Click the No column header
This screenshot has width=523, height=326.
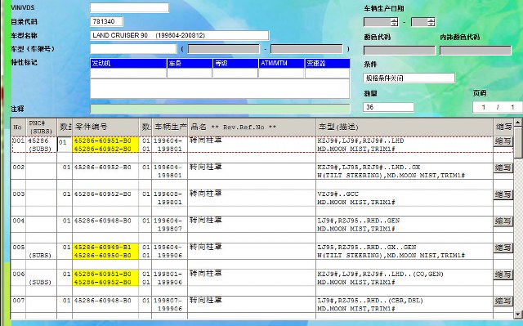17,127
